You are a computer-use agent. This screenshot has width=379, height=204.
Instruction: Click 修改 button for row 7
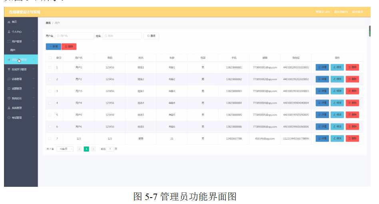(337, 138)
